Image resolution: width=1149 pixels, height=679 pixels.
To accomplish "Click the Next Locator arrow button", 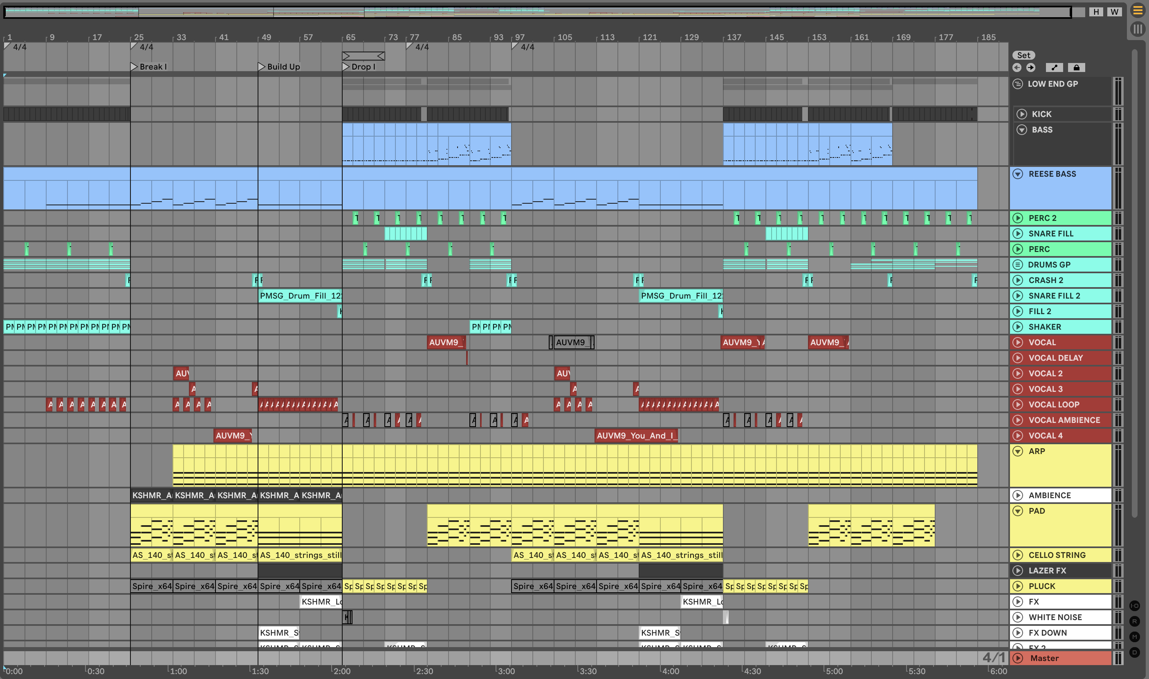I will point(1030,68).
